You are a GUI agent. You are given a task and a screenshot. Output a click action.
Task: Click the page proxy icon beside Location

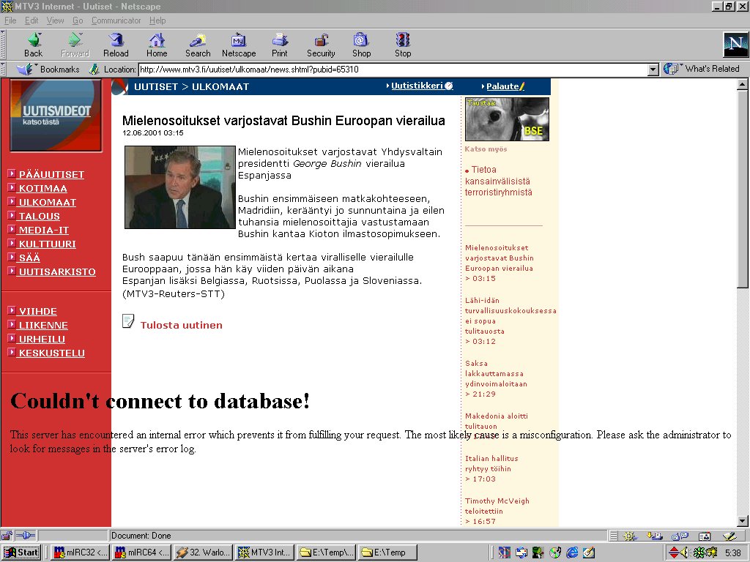[x=94, y=70]
